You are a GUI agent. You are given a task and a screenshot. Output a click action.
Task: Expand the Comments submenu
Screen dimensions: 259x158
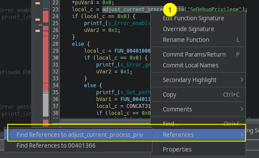click(198, 109)
